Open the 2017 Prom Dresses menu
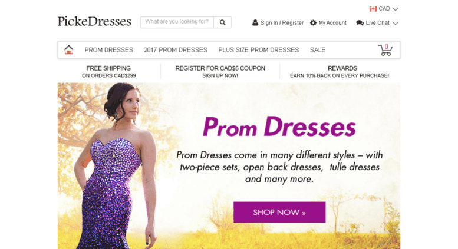458x249 pixels. point(176,50)
